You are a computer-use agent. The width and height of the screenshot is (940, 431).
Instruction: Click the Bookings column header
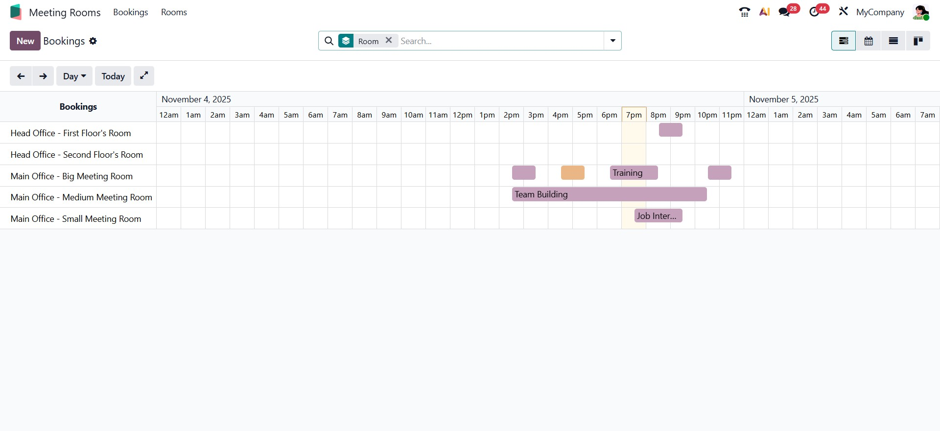[x=78, y=106]
